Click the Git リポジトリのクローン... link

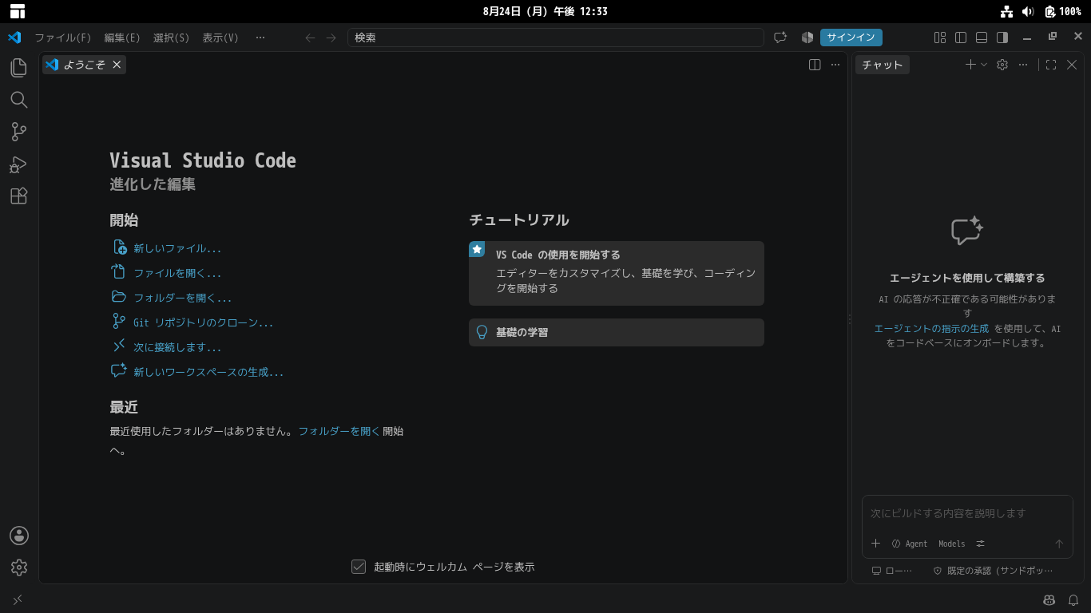(x=204, y=322)
